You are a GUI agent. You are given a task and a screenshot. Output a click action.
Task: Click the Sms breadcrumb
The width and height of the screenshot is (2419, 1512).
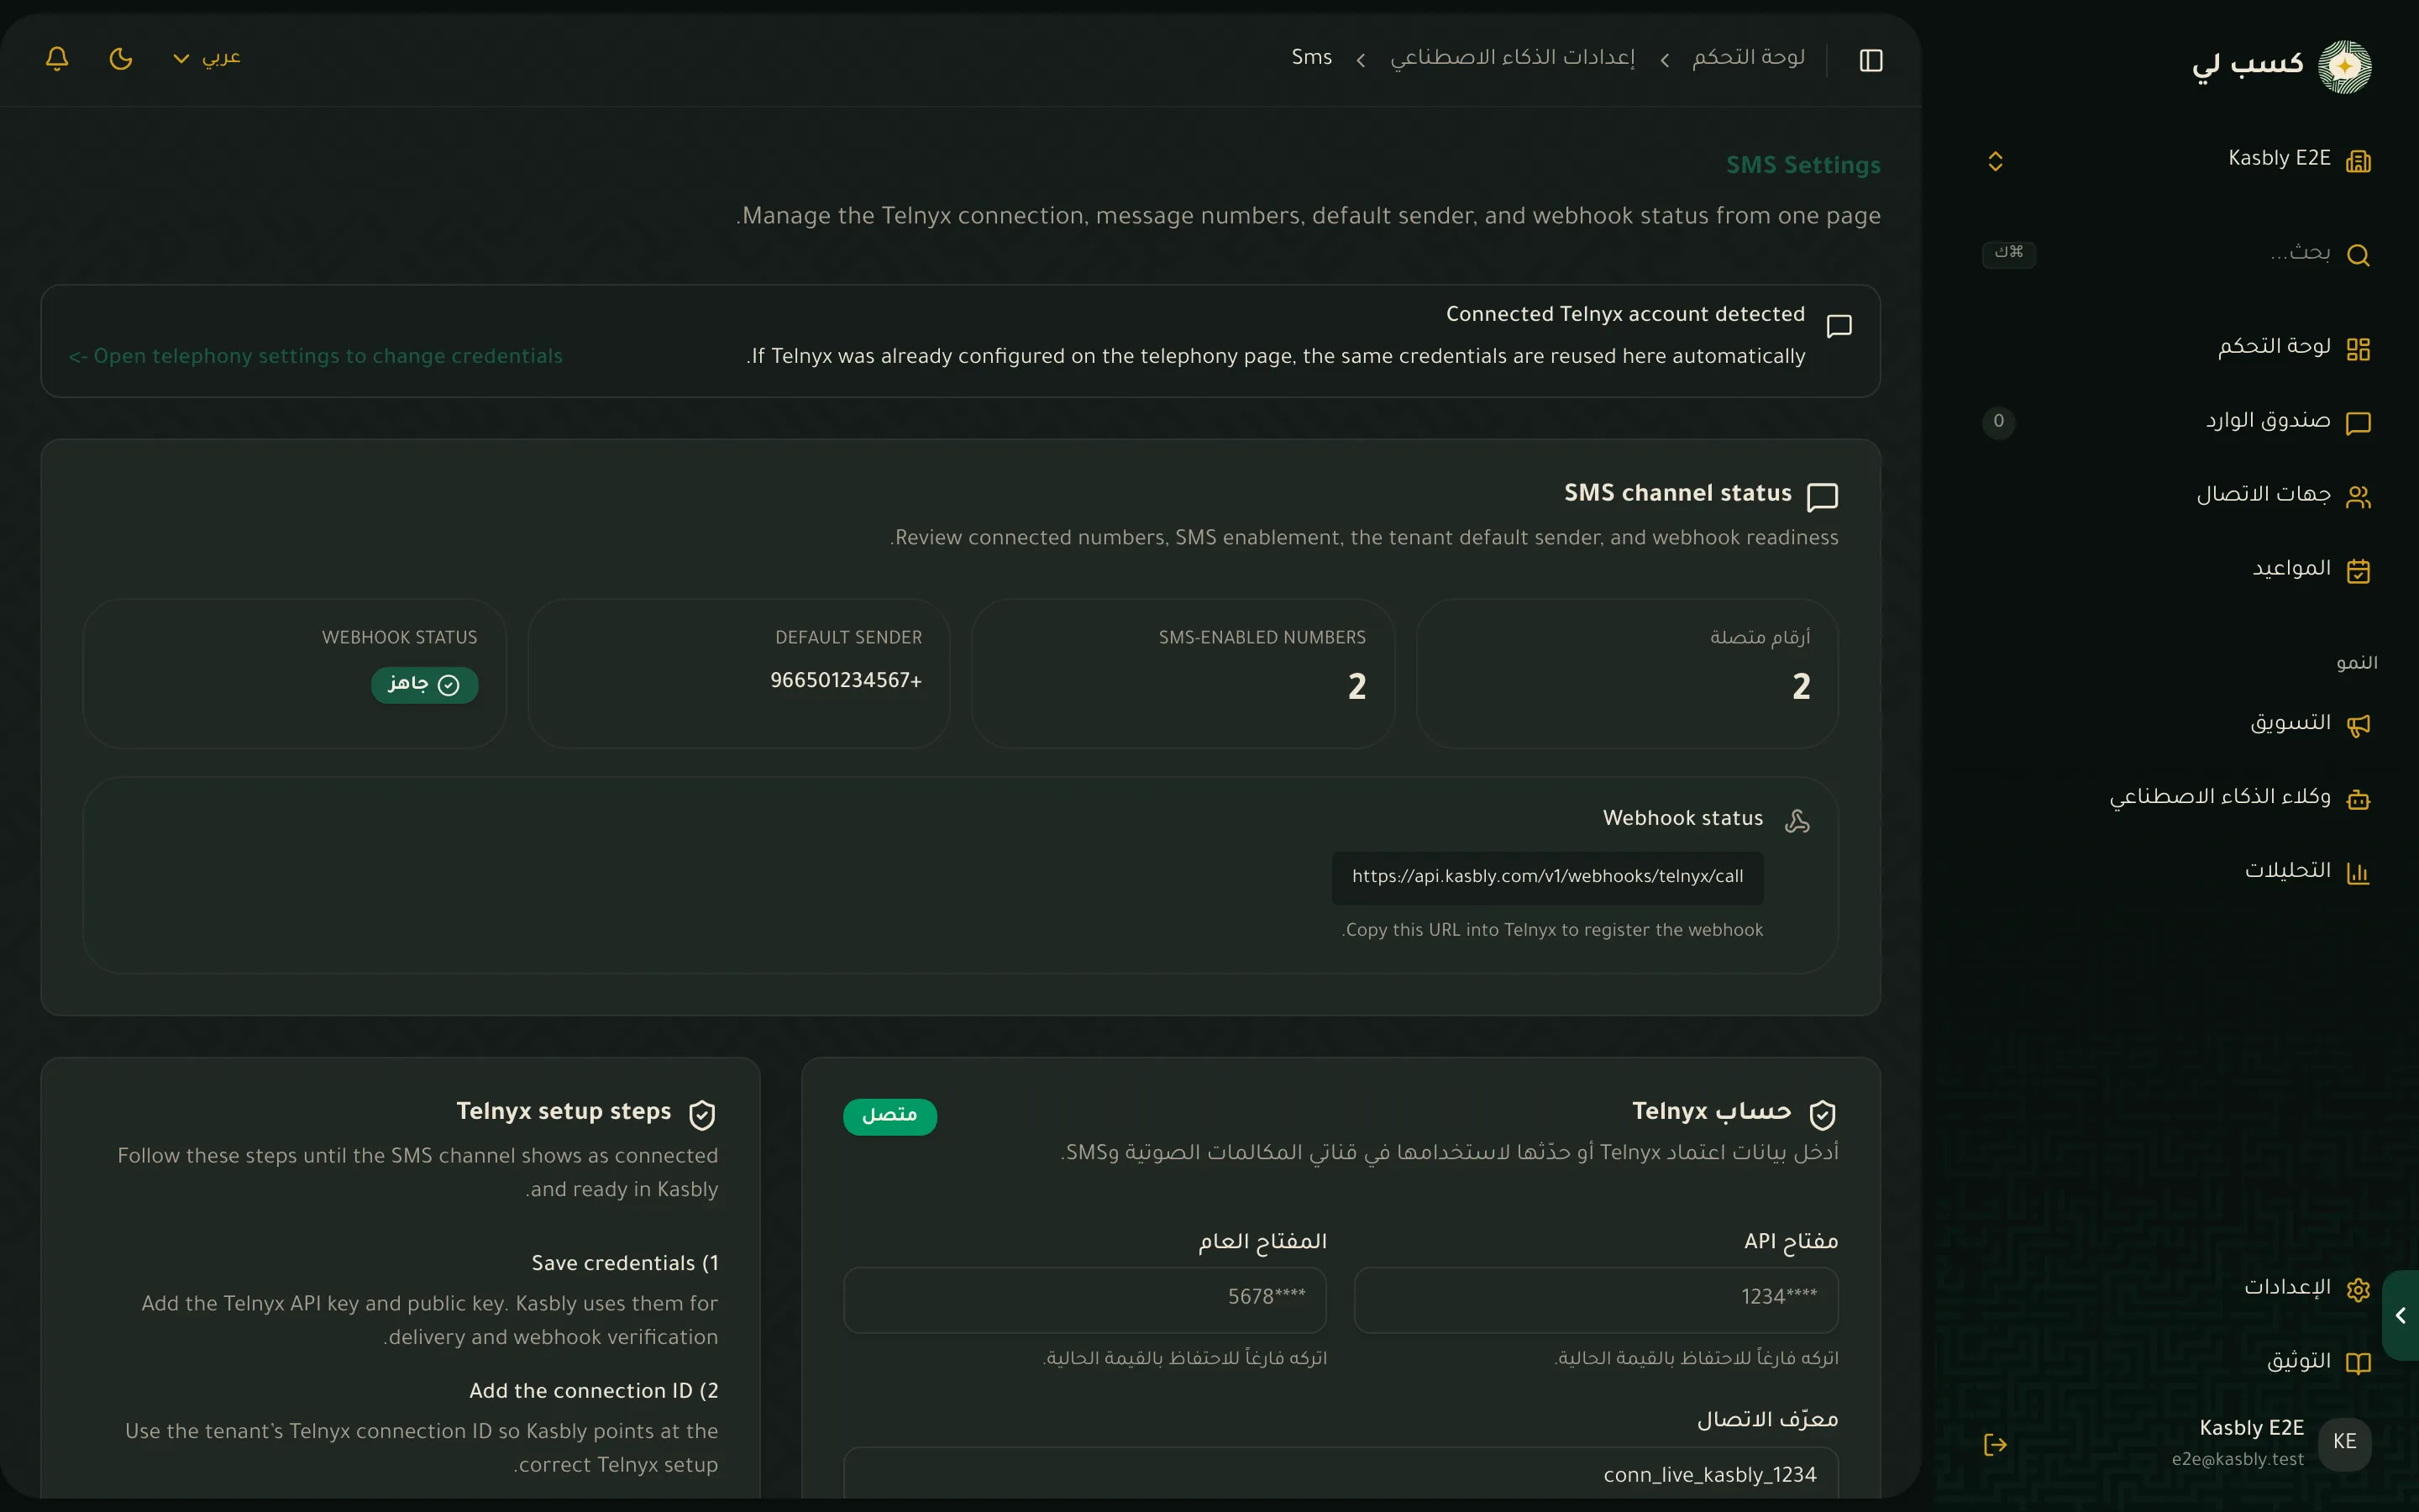pyautogui.click(x=1311, y=58)
